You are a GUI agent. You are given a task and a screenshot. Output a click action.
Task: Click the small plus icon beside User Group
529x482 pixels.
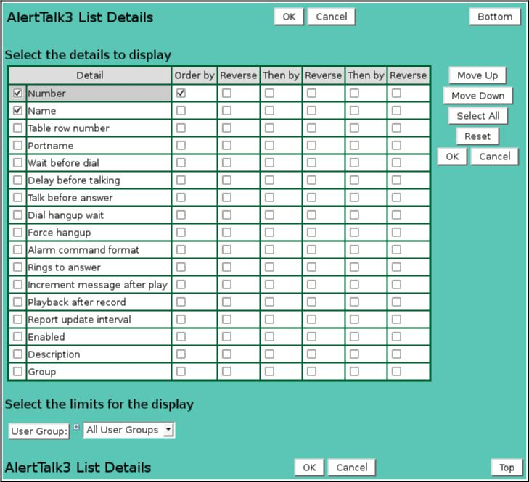pos(76,427)
